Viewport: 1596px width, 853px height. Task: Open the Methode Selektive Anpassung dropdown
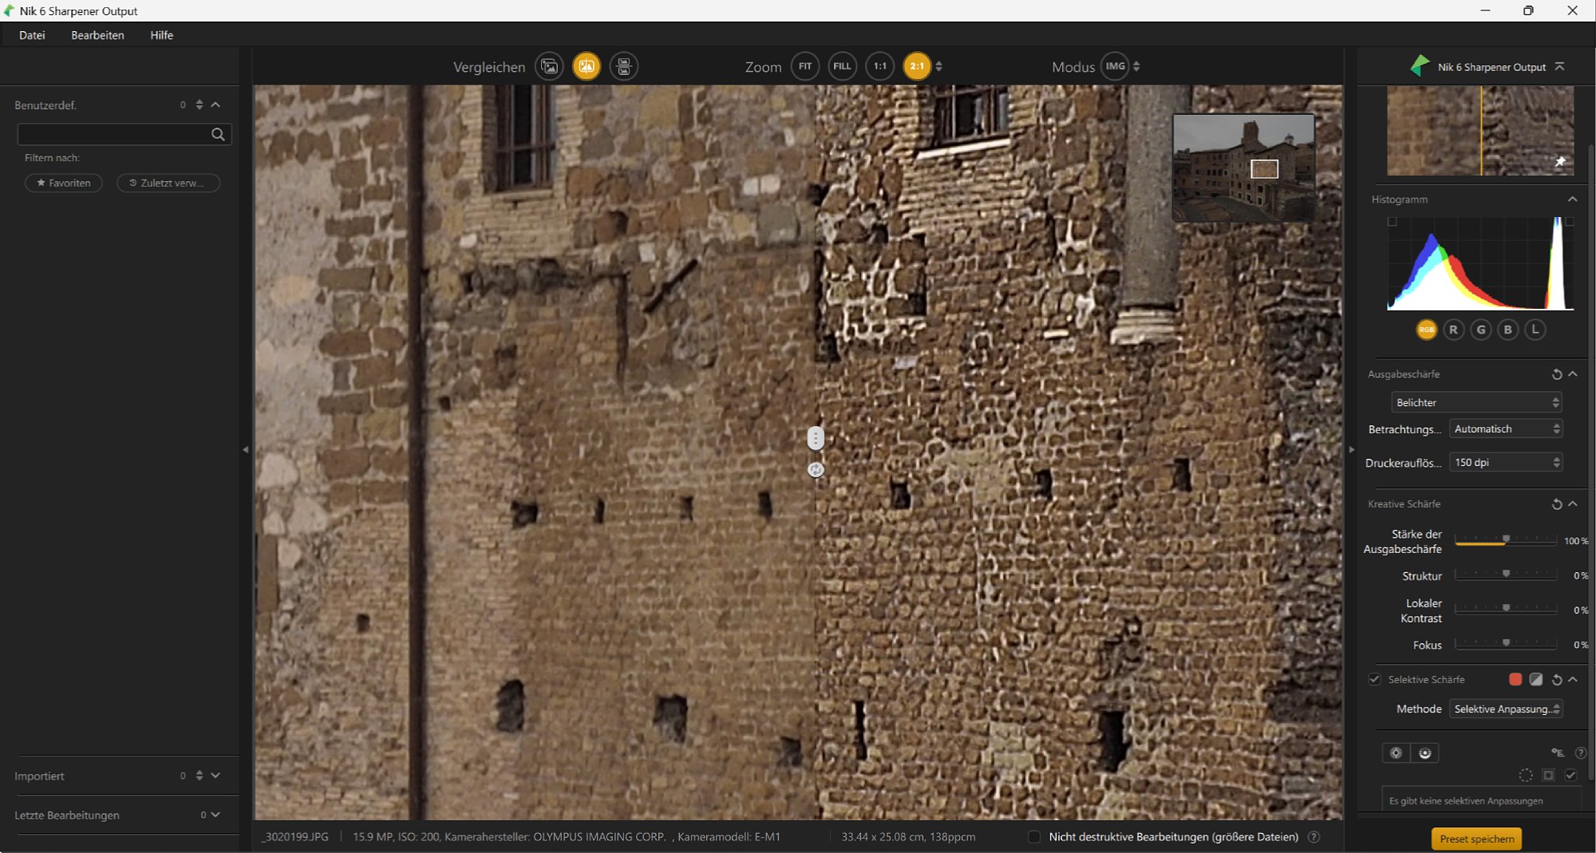pos(1505,709)
